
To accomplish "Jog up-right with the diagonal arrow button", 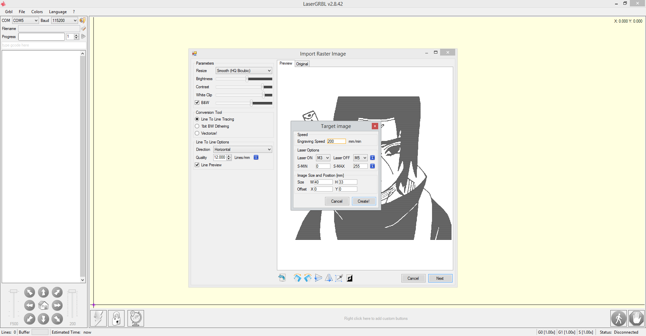I will click(x=57, y=292).
